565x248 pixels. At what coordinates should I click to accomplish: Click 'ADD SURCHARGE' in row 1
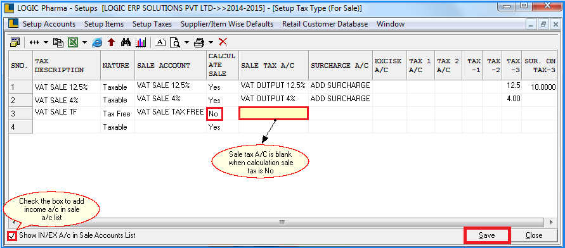[x=341, y=87]
